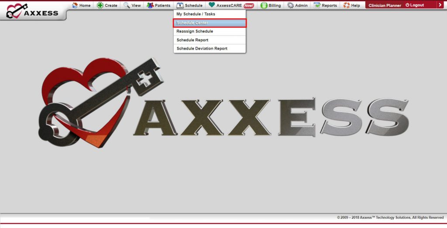447x228 pixels.
Task: Click the Logout link
Action: [415, 5]
